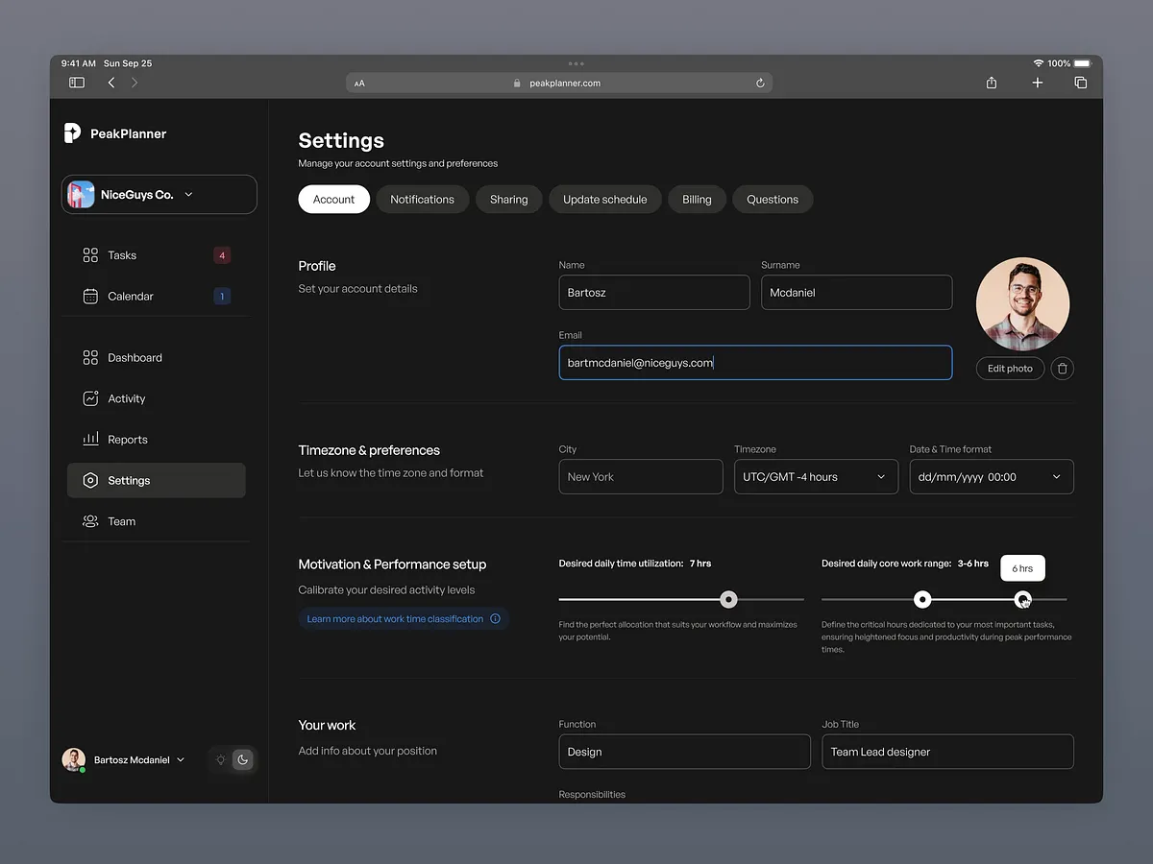The image size is (1153, 864).
Task: Open the Notifications settings tab
Action: 422,199
